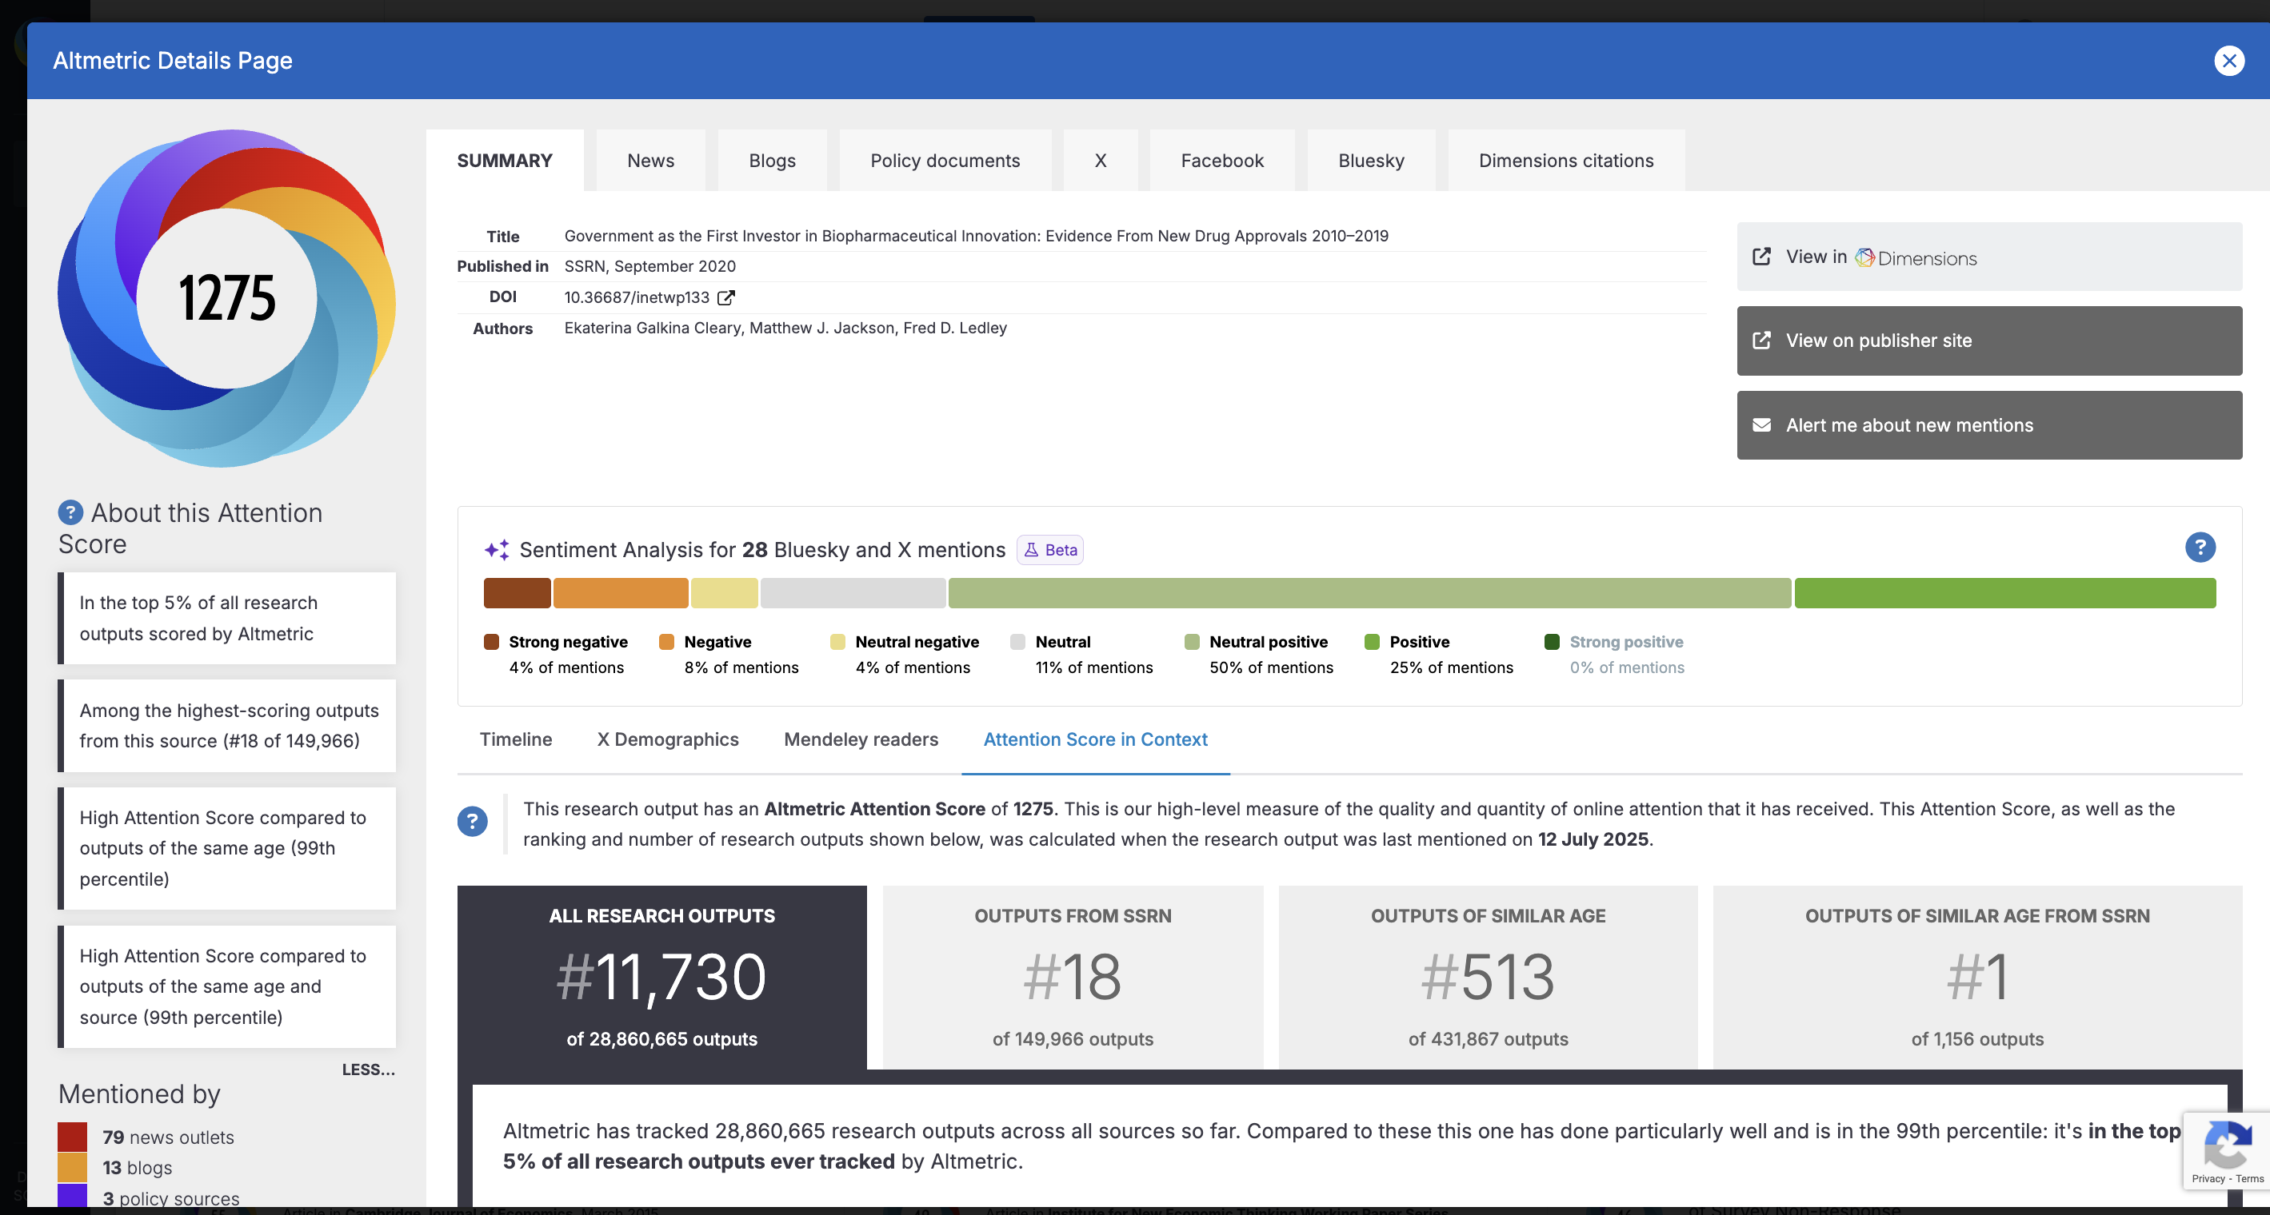
Task: Click the pale yellow Neutral negative bar segment
Action: pos(725,593)
